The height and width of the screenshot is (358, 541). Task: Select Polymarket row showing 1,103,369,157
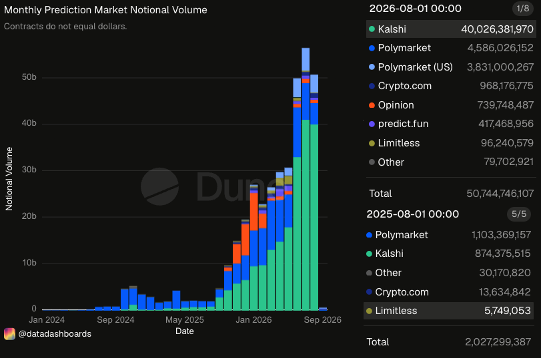pyautogui.click(x=448, y=235)
